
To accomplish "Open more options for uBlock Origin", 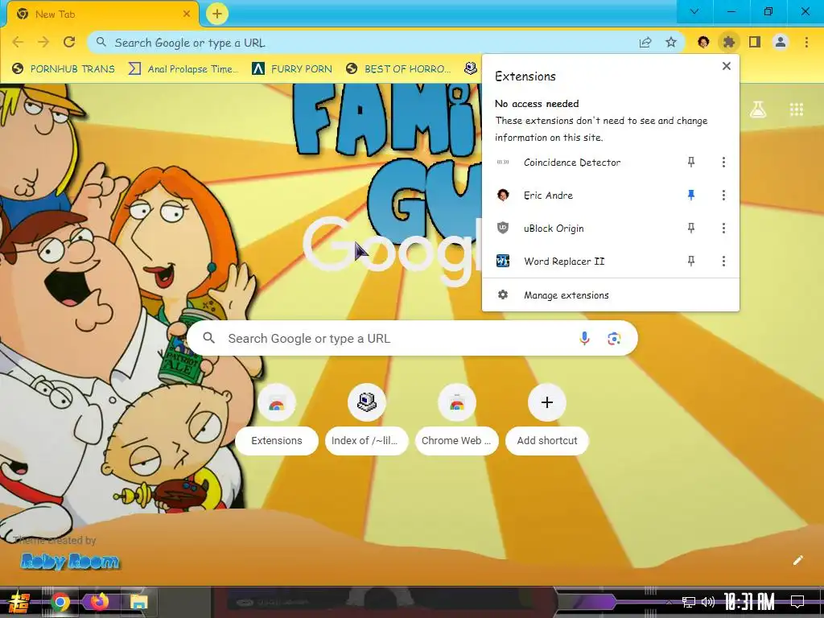I will click(x=723, y=228).
